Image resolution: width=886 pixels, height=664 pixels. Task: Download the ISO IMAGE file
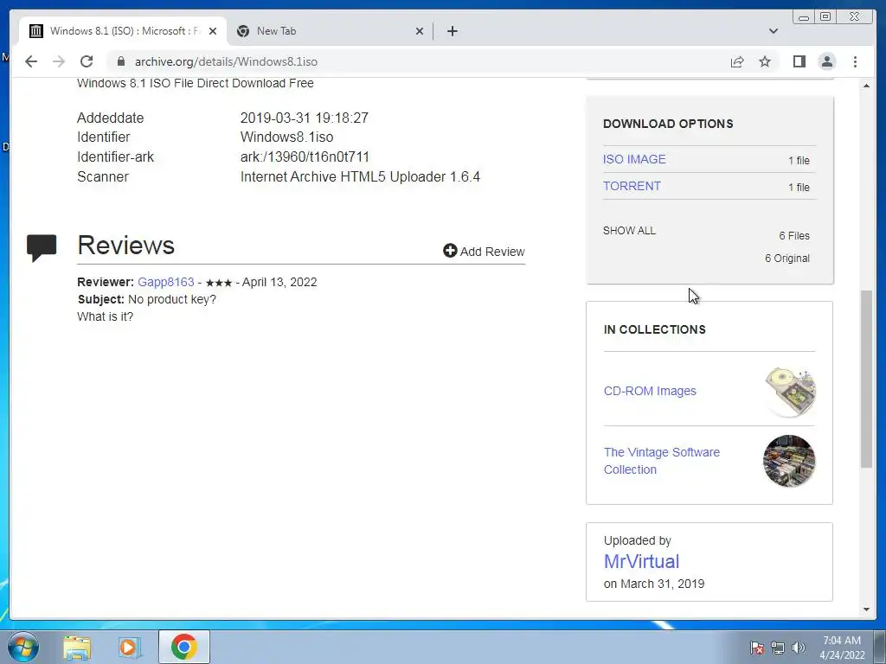coord(634,159)
